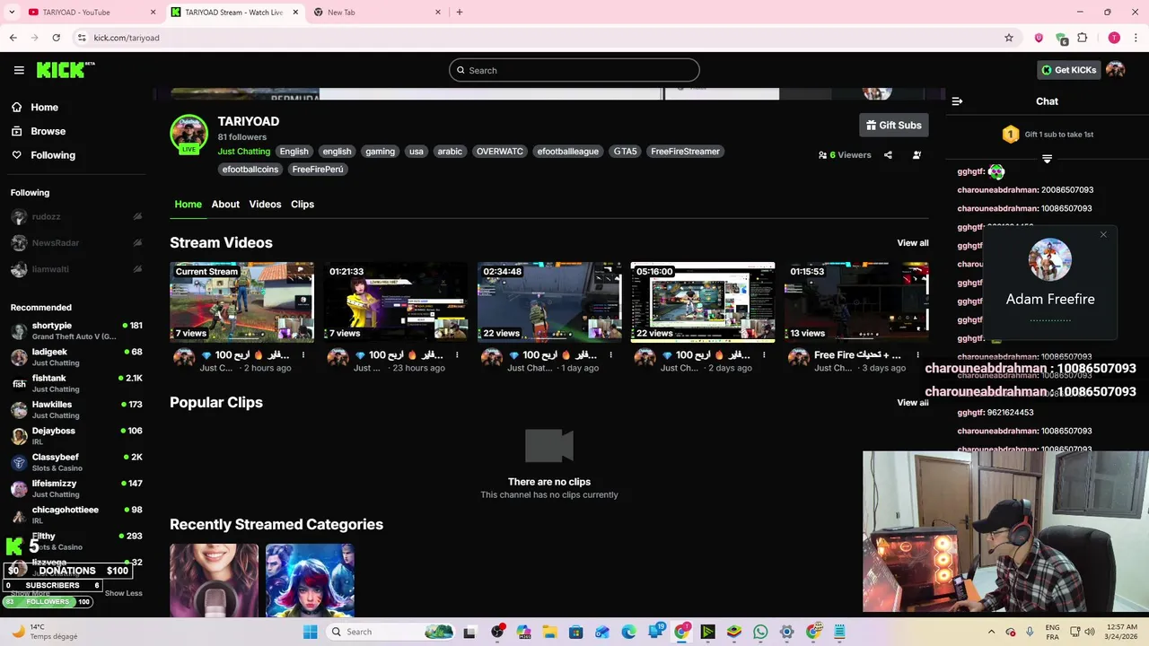The image size is (1149, 646).
Task: Expand the gift sub leaderboard in chat
Action: tap(1047, 159)
